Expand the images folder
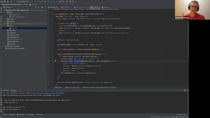 click(6, 21)
